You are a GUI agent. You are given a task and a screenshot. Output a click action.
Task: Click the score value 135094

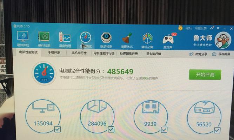pos(43,124)
